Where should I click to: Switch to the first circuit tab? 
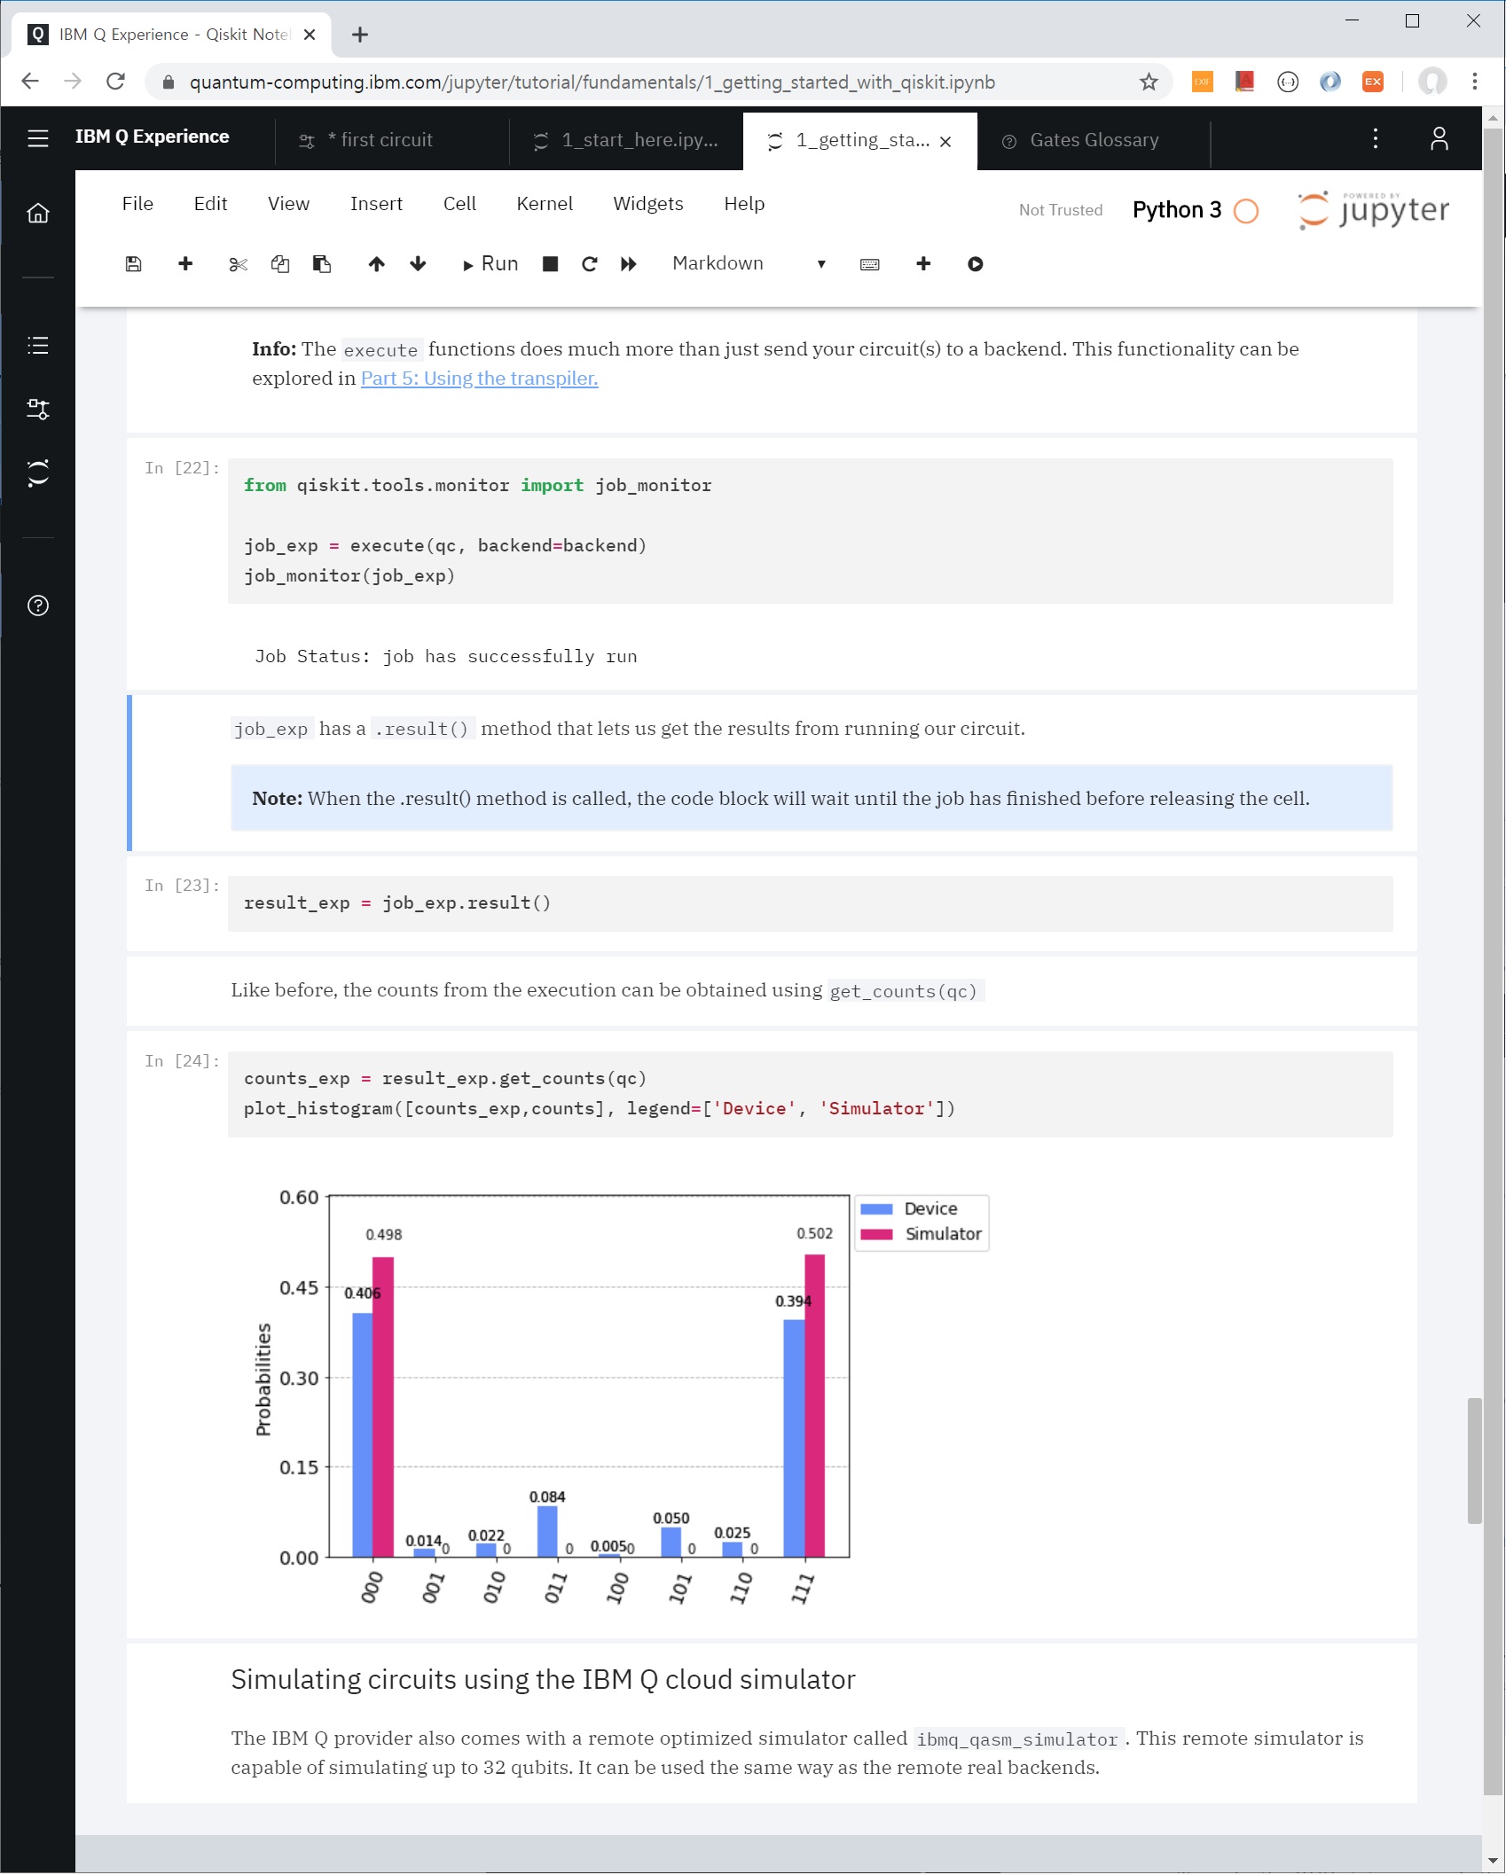click(x=392, y=140)
